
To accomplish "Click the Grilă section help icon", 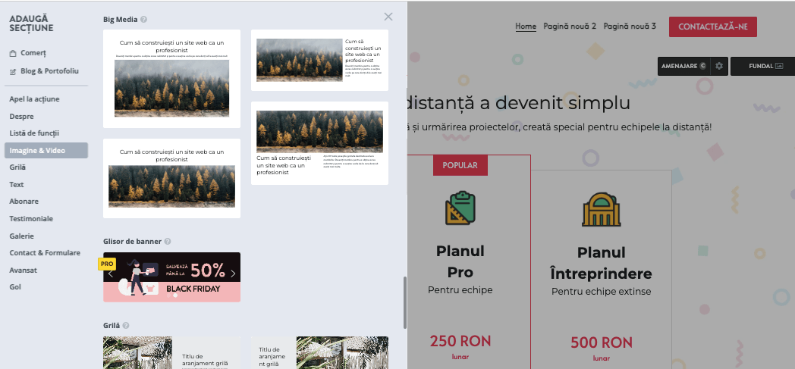I will click(x=126, y=326).
